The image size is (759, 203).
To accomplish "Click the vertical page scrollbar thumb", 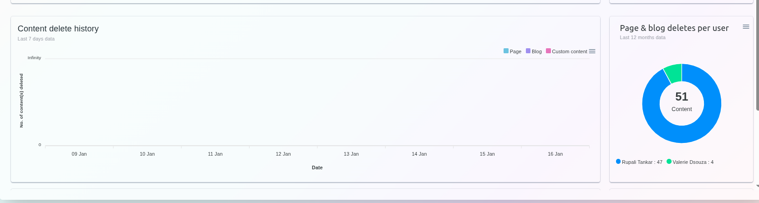I will tap(757, 55).
